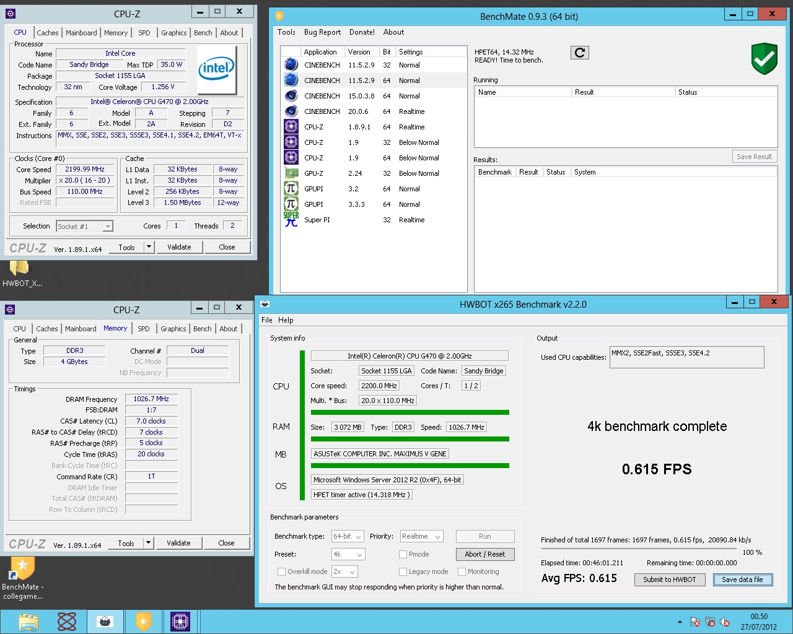The width and height of the screenshot is (793, 634).
Task: Click the BenchMate refresh icon button
Action: click(x=580, y=53)
